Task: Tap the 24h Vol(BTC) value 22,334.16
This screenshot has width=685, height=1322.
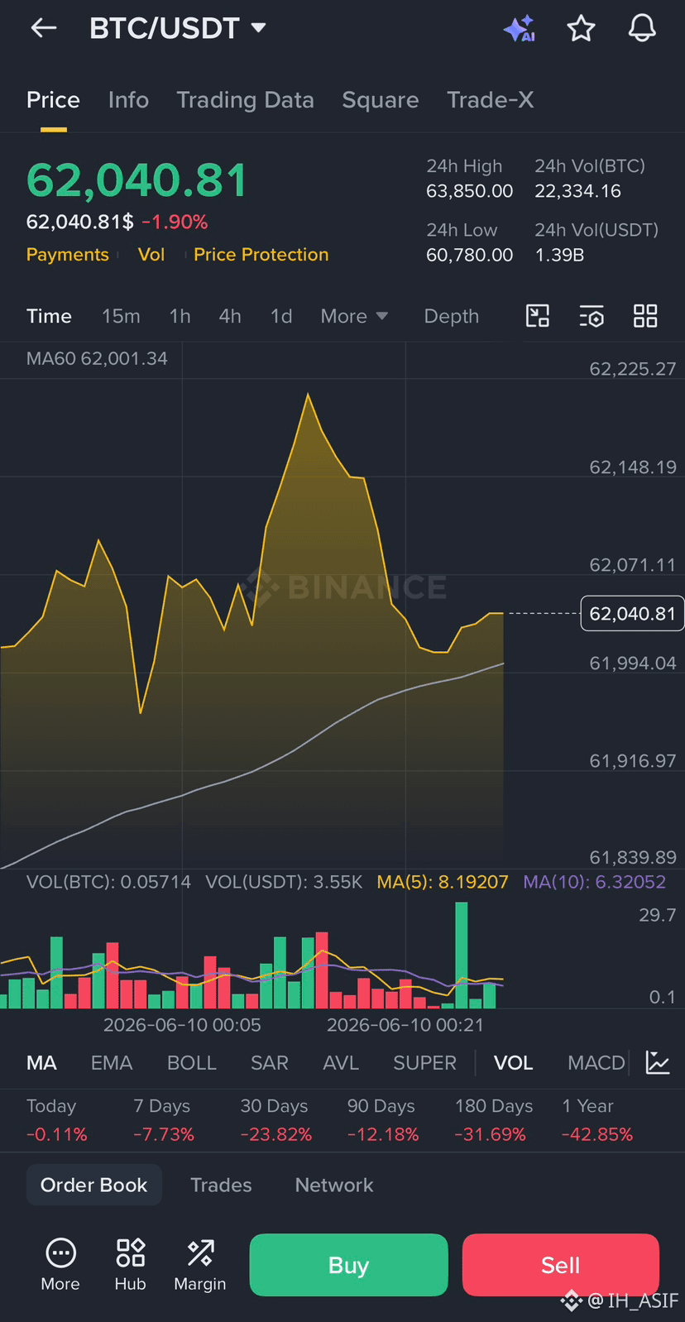Action: (577, 191)
